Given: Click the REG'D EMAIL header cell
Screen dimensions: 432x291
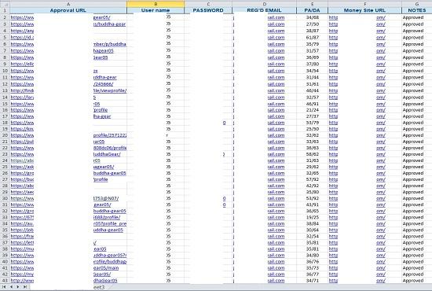Looking at the screenshot, I should (x=264, y=10).
